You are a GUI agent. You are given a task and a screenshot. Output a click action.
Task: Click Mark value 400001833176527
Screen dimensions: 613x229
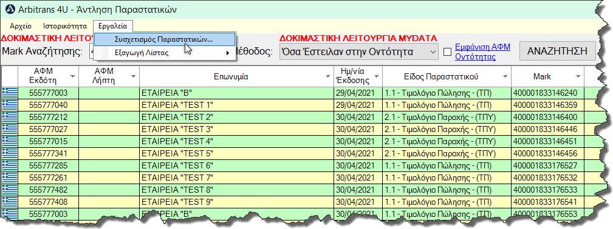(547, 166)
